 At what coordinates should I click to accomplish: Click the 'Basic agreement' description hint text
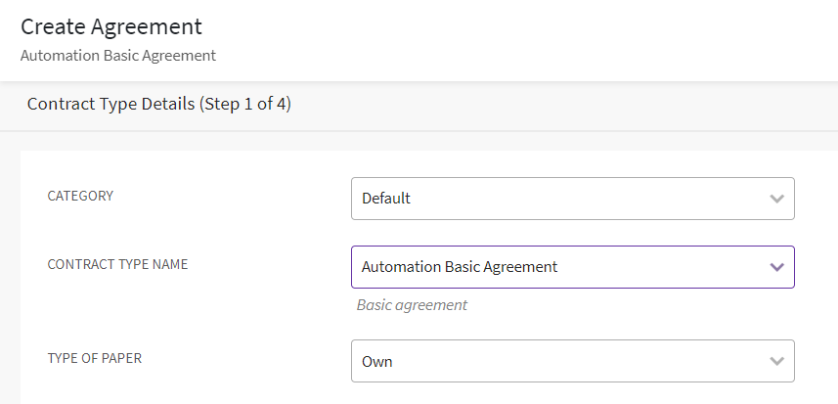click(x=412, y=305)
